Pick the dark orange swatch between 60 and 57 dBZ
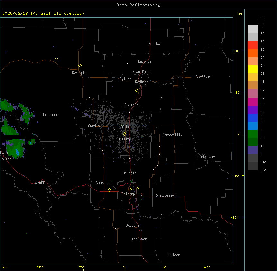 point(253,53)
